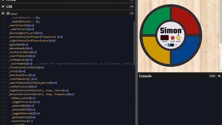Unfold the _smartTimeout(callBack,period) code marker
The image size is (222, 125).
(x=54, y=83)
